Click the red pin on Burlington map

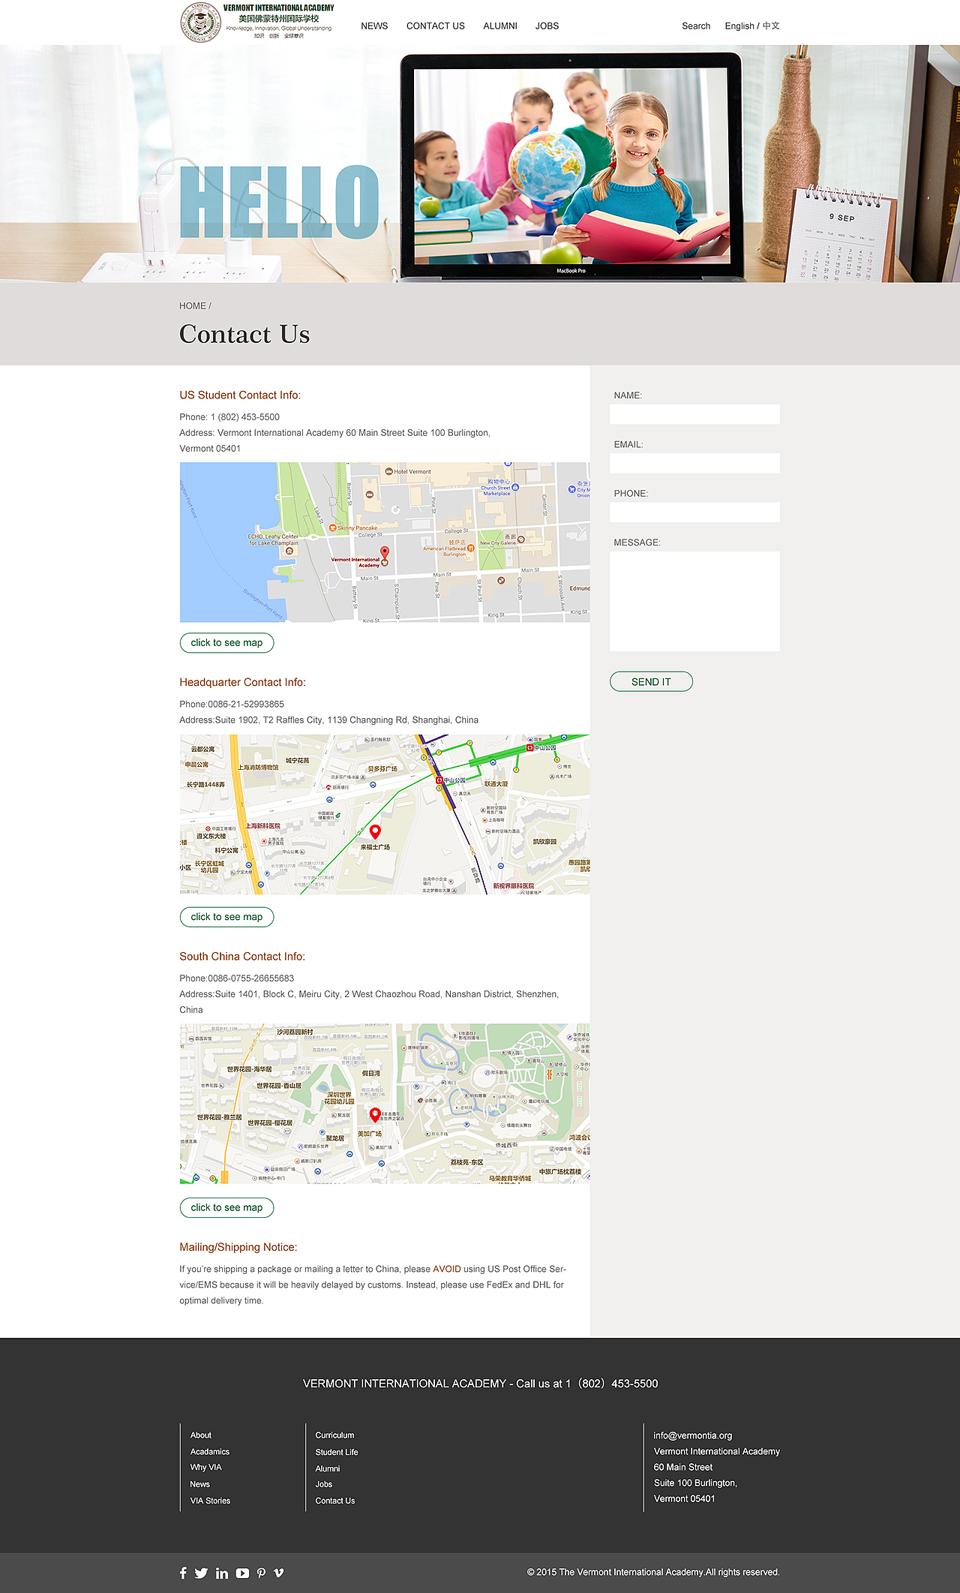coord(385,554)
